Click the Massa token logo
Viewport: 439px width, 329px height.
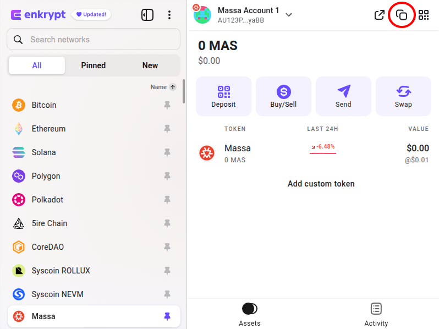point(207,153)
